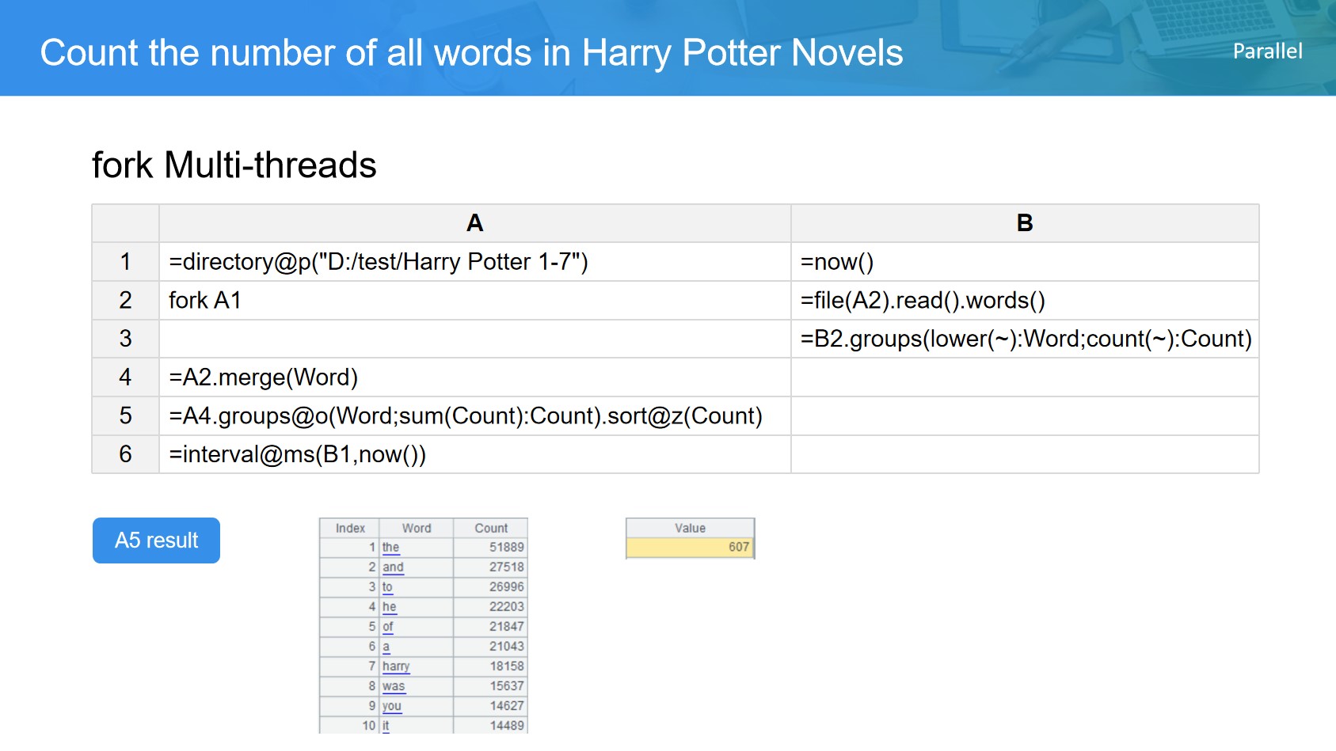Click the Parallel label in header
The width and height of the screenshot is (1336, 751).
coord(1267,51)
